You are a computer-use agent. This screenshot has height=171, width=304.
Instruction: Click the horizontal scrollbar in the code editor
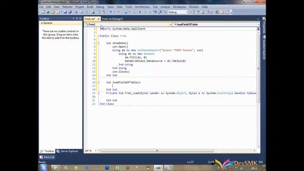tap(157, 151)
